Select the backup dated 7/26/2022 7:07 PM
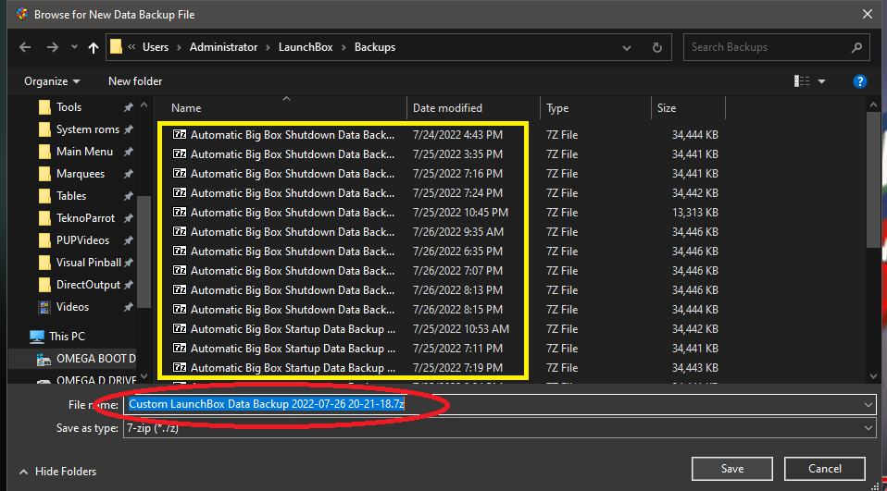Screen dimensions: 887x491 coord(293,271)
